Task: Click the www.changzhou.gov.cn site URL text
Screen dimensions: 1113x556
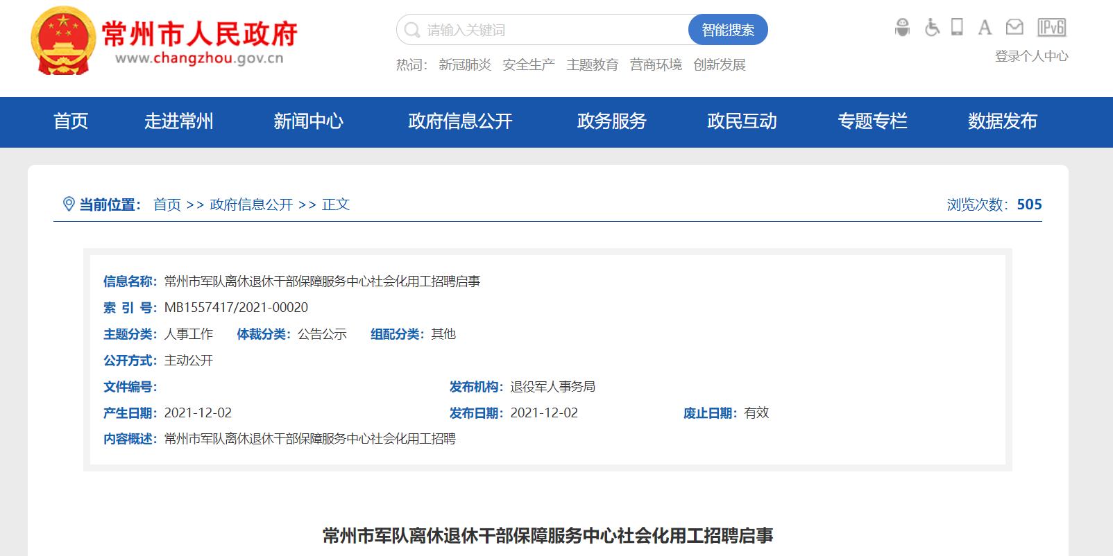Action: [x=200, y=58]
